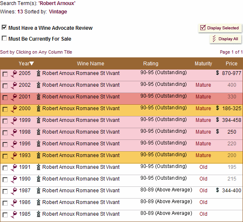Viewport: 243px width, 222px height.
Task: Open wine glass icon for 1993 vintage
Action: (14, 156)
